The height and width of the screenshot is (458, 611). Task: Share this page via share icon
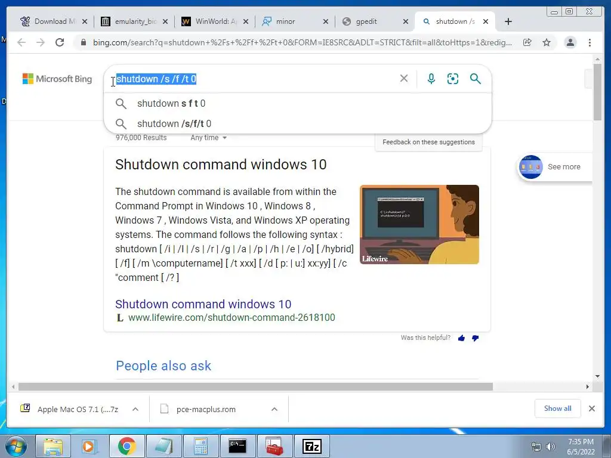tap(527, 42)
